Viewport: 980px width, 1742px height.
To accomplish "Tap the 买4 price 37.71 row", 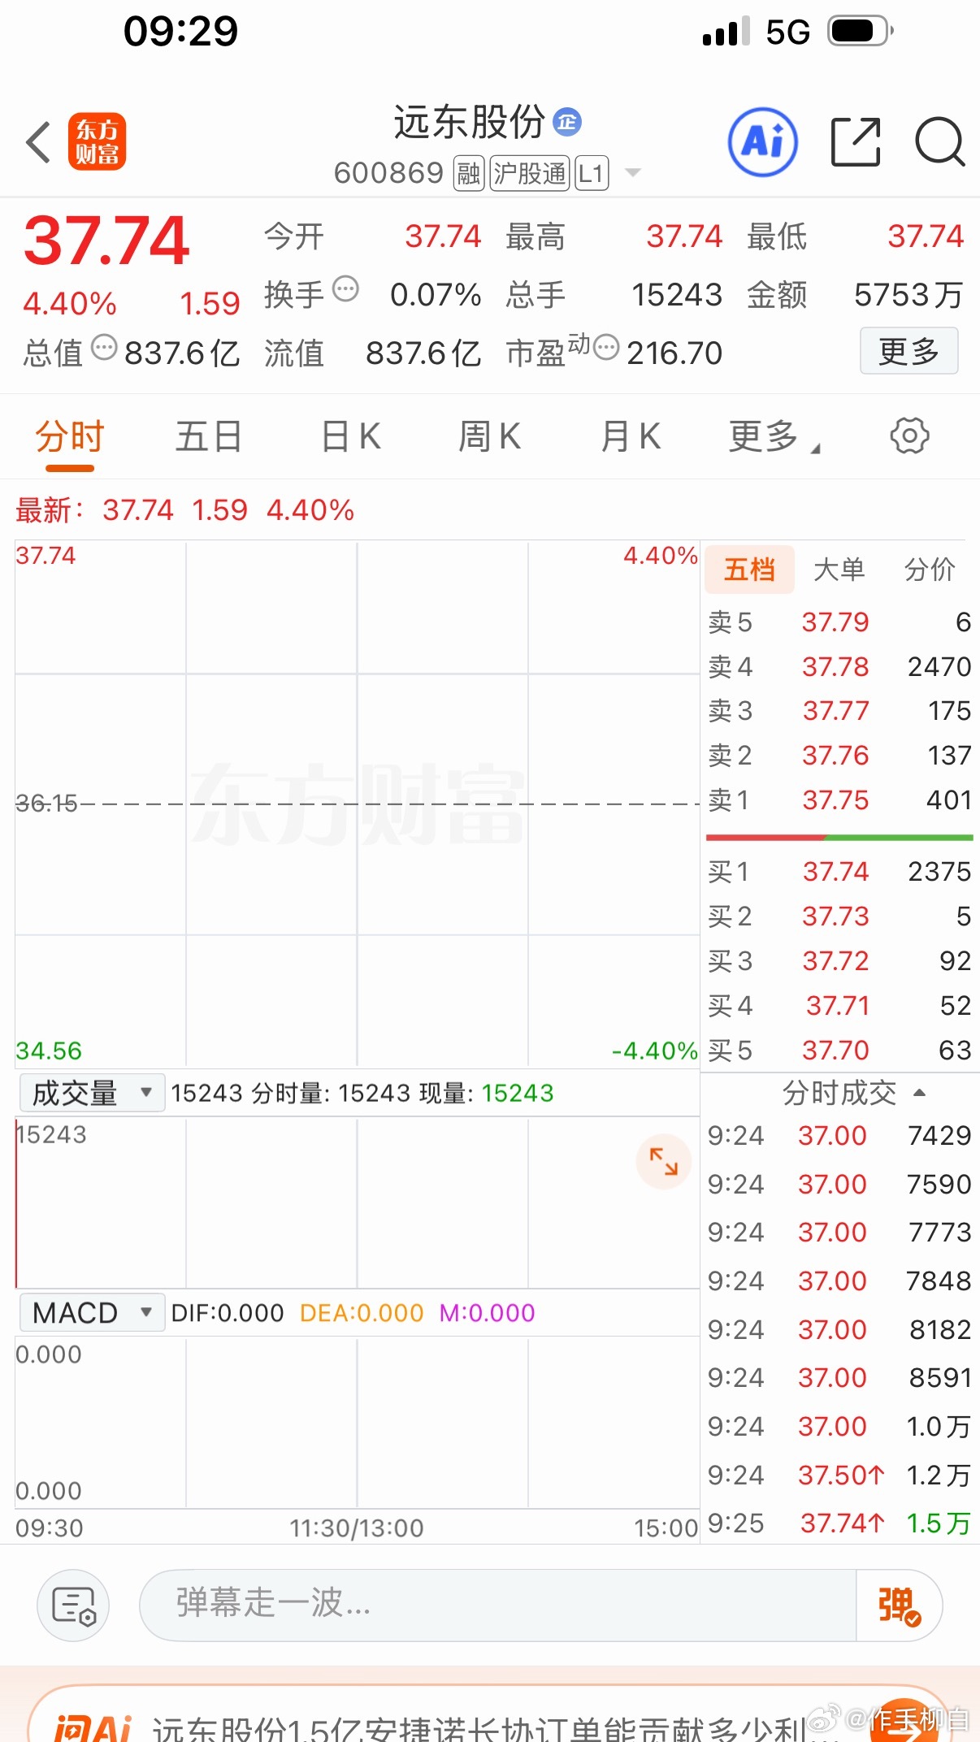I will pyautogui.click(x=839, y=1006).
